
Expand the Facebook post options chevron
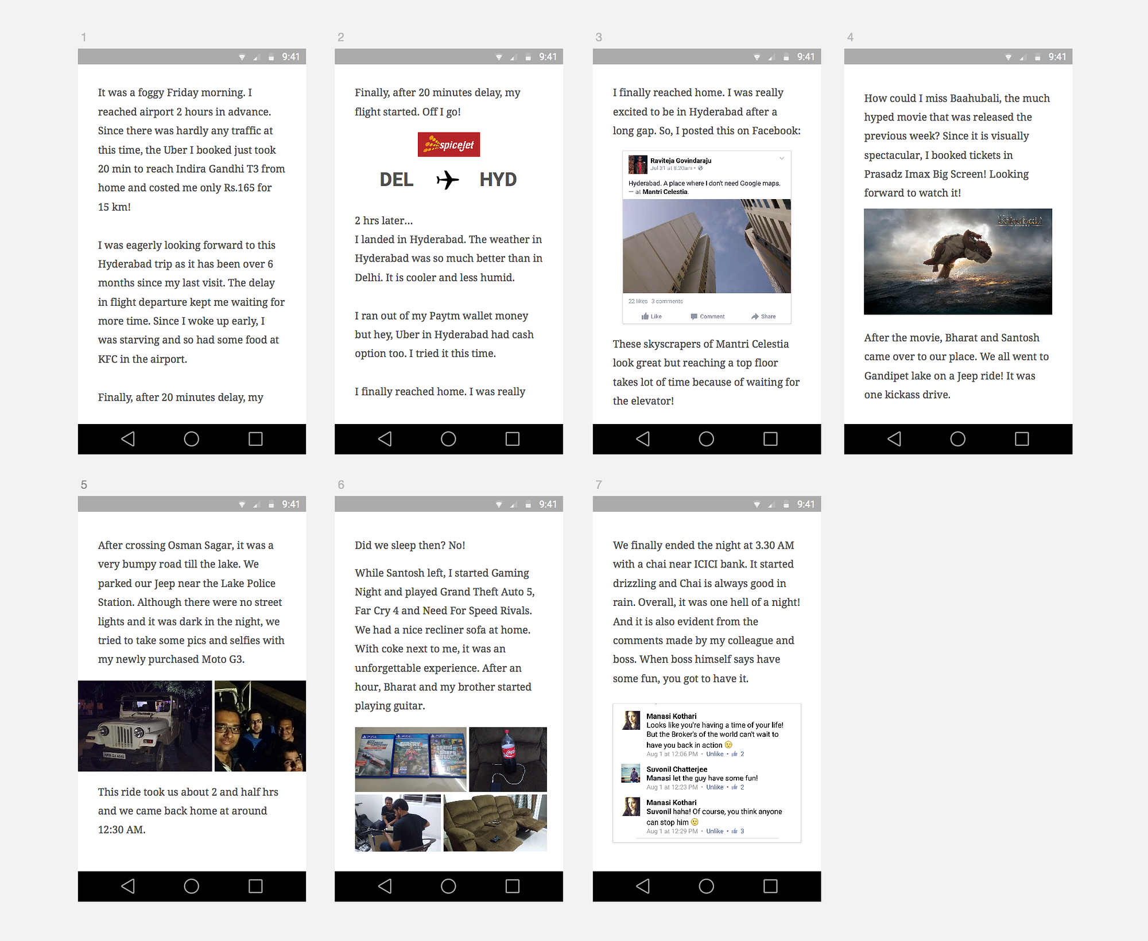pyautogui.click(x=781, y=159)
